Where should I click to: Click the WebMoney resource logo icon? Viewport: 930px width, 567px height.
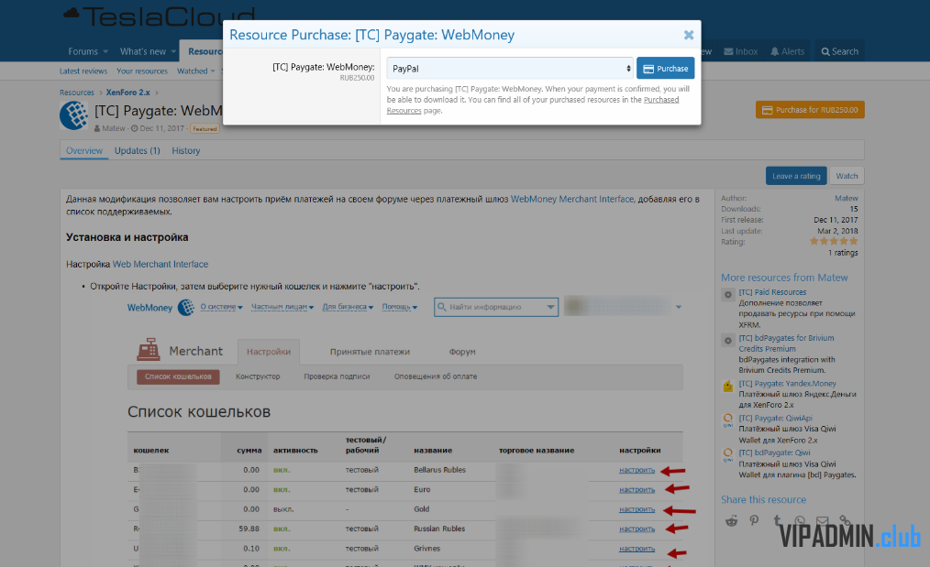point(74,114)
